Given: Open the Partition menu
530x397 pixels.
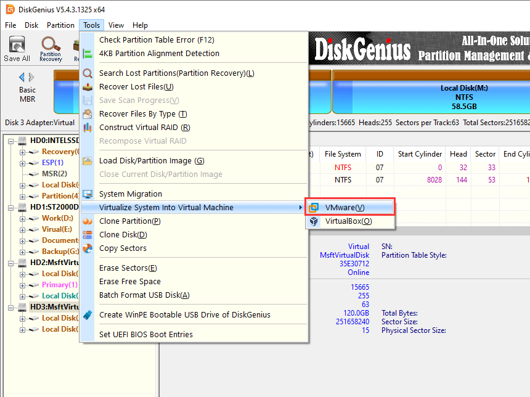Looking at the screenshot, I should [60, 25].
